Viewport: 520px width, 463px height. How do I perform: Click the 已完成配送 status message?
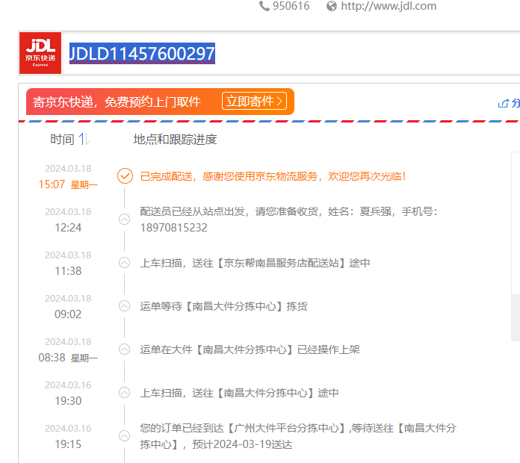point(273,176)
